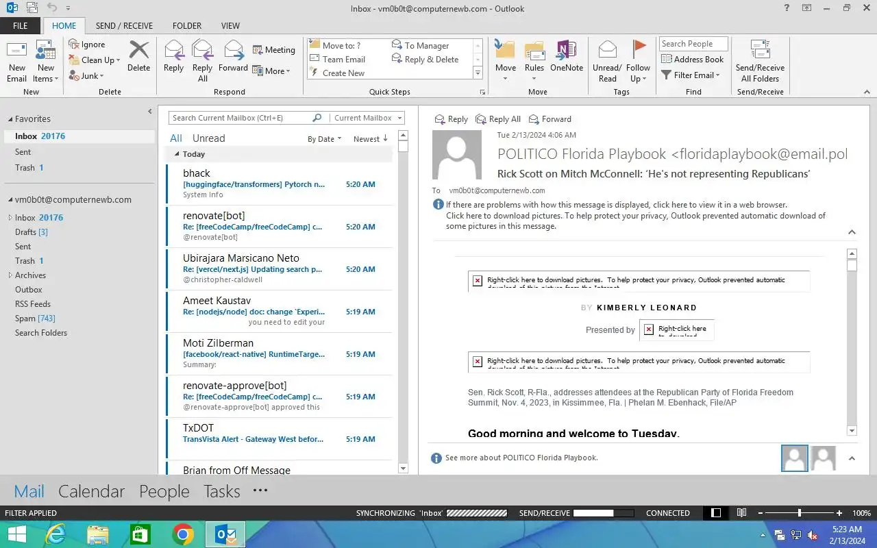
Task: Open the New Items menu button
Action: [x=45, y=61]
